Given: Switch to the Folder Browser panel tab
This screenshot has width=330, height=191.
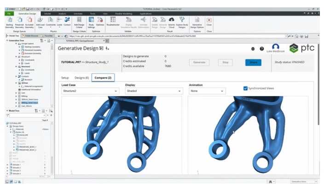Looking at the screenshot, I should point(30,36).
